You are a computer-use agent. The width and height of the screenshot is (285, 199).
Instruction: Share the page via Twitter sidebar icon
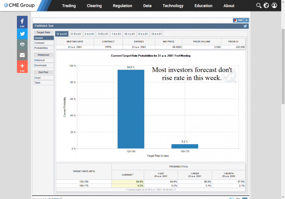pyautogui.click(x=22, y=34)
